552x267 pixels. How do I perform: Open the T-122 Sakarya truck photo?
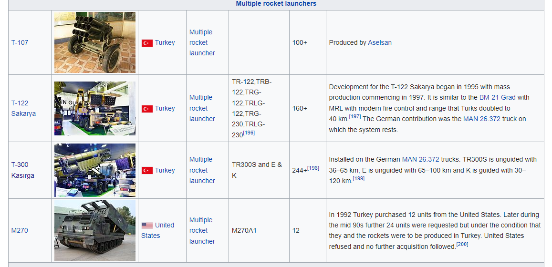click(95, 108)
